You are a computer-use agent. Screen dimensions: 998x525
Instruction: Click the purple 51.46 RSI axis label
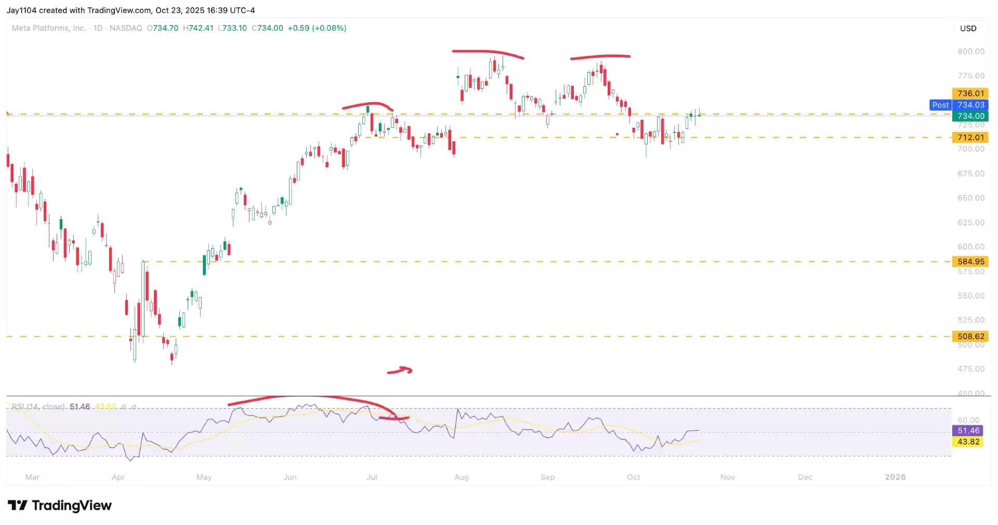tap(968, 430)
